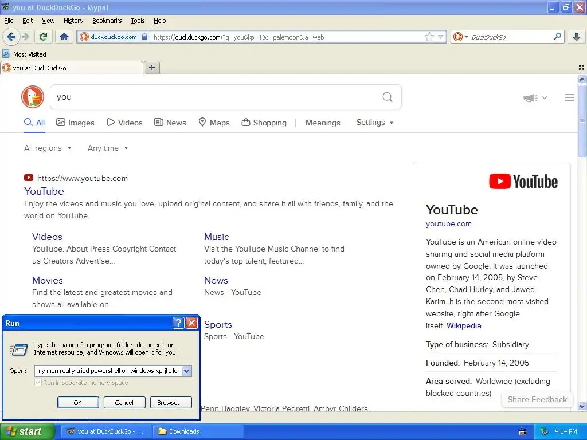587x440 pixels.
Task: Close the Run dialog with red X
Action: [x=191, y=323]
